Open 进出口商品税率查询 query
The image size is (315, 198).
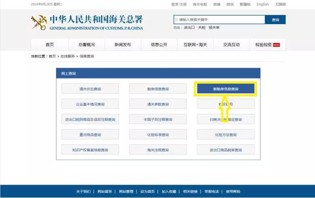pos(226,150)
